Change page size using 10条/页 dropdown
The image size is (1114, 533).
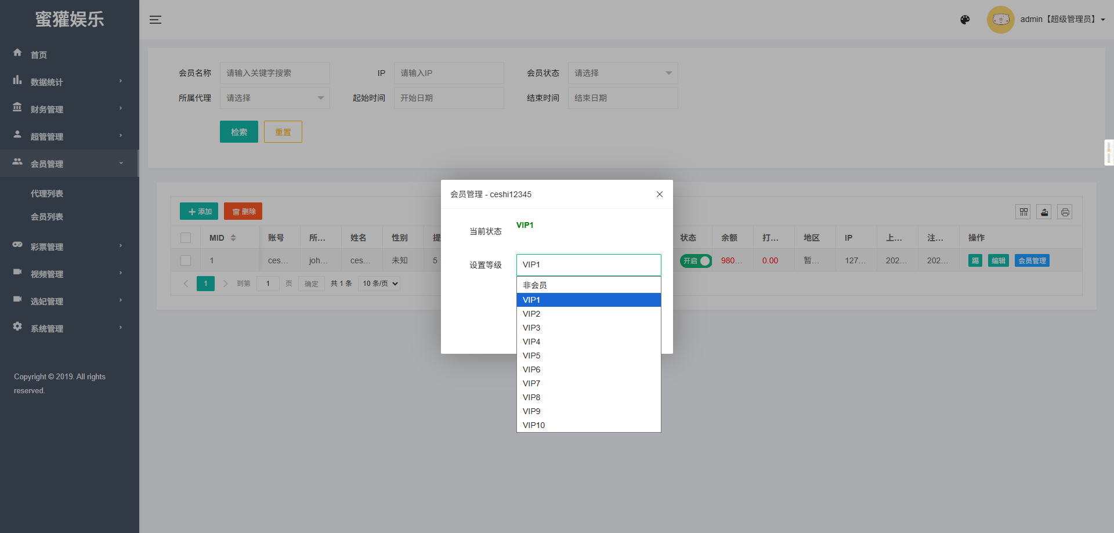click(x=379, y=283)
